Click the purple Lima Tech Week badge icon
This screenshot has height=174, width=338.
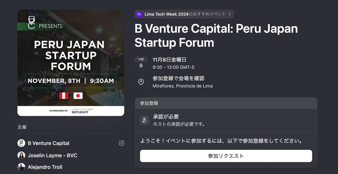(x=139, y=14)
